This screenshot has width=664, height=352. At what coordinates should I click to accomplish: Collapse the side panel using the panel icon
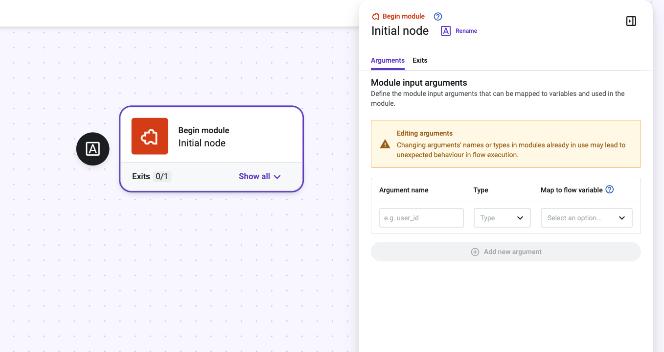pos(631,21)
